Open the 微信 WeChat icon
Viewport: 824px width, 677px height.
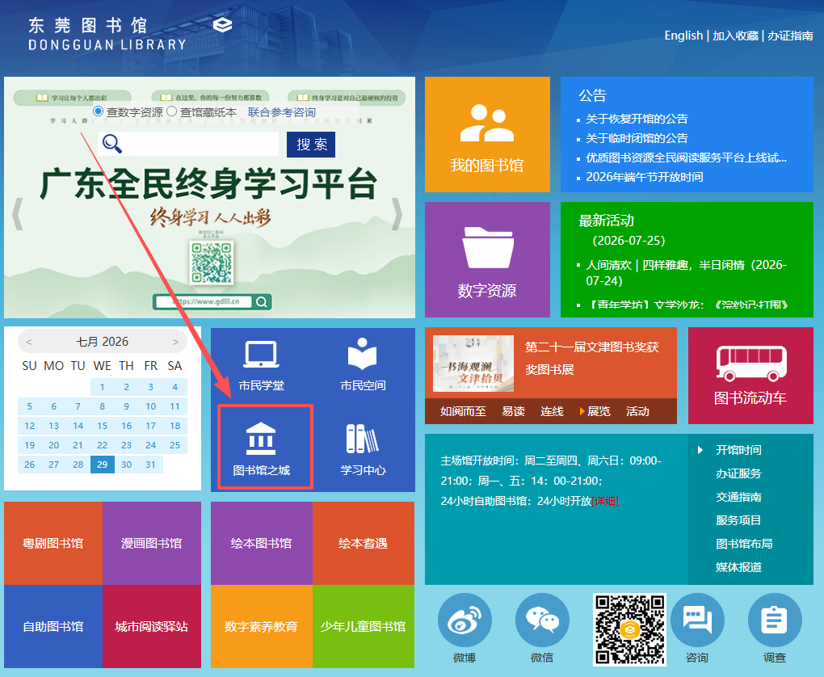pos(542,620)
